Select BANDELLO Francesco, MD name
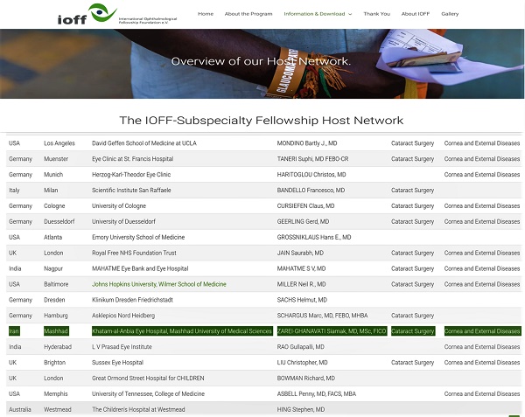This screenshot has height=417, width=525. pos(311,191)
